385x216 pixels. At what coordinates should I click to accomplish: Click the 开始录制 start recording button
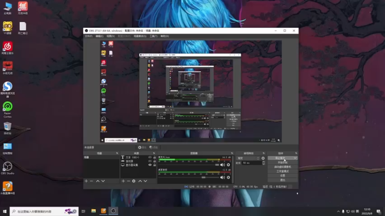point(282,163)
